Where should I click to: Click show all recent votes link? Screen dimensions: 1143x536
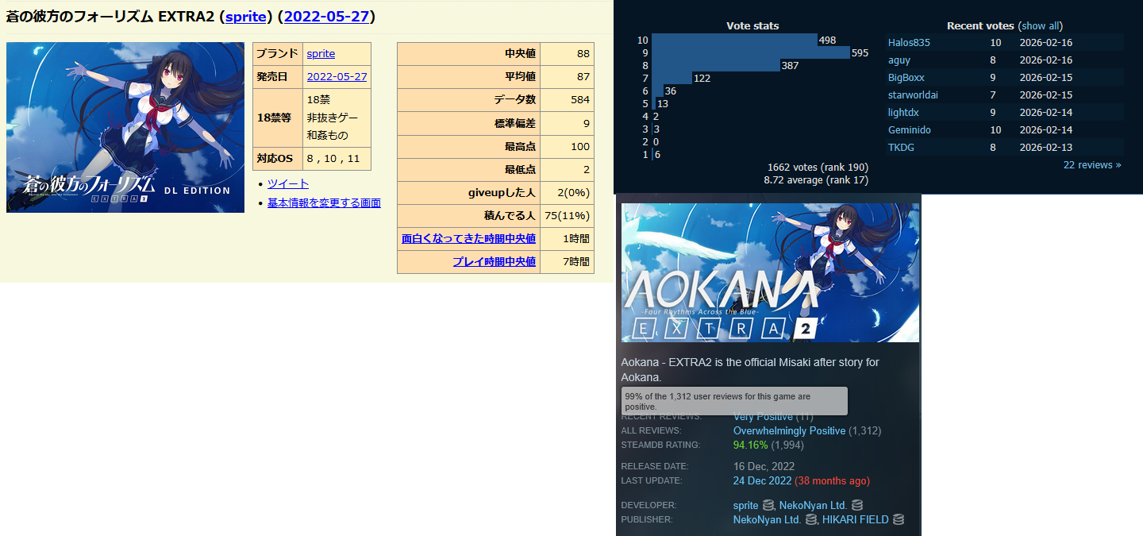1039,26
